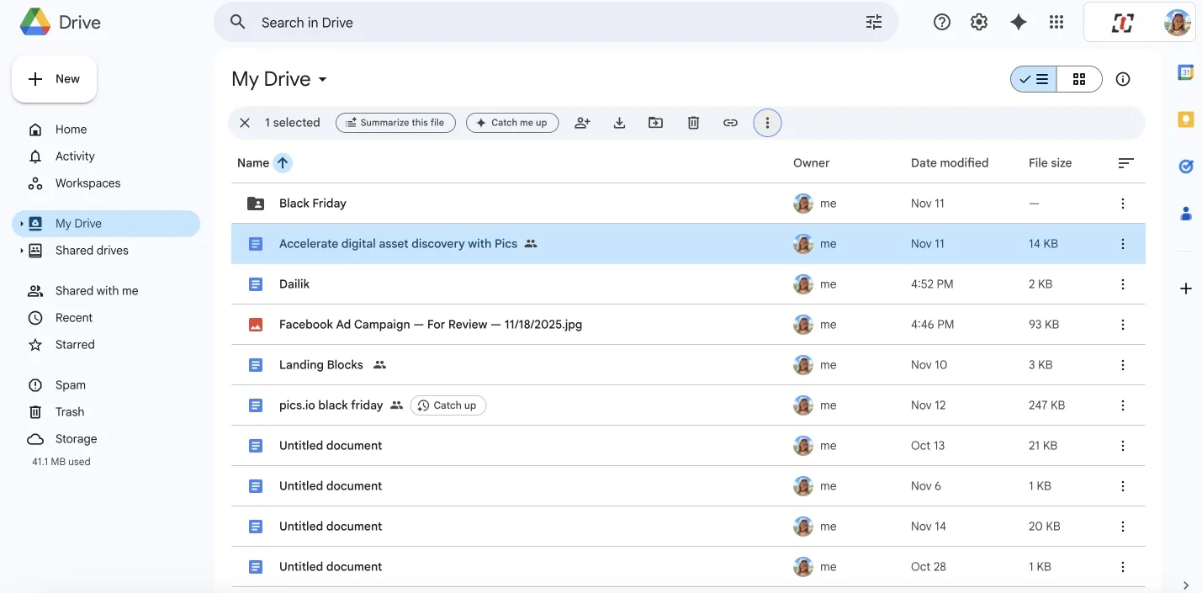Open advanced search filter options
Image resolution: width=1202 pixels, height=593 pixels.
(x=874, y=23)
